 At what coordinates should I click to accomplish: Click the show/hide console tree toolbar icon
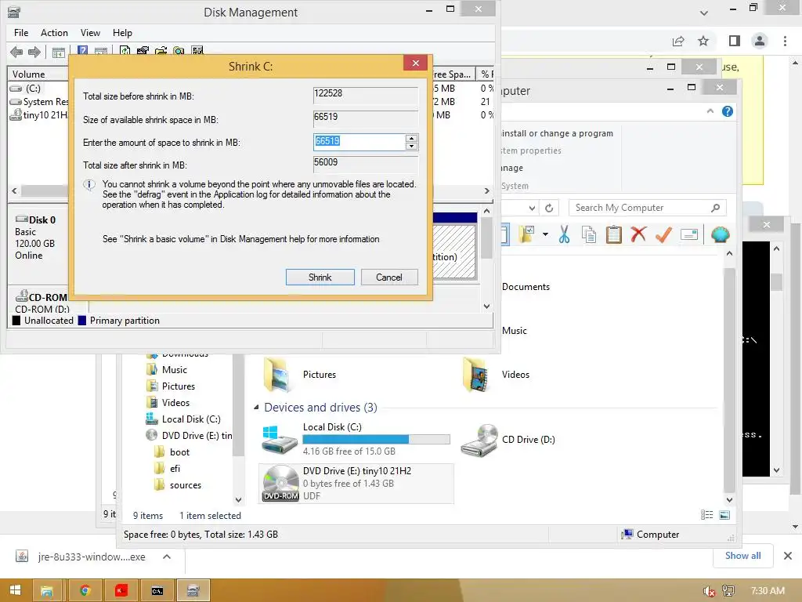[59, 52]
